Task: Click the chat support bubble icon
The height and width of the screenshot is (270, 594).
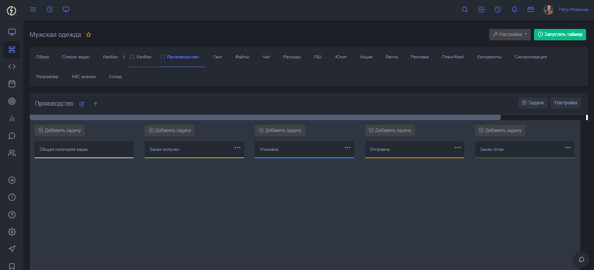Action: click(582, 259)
